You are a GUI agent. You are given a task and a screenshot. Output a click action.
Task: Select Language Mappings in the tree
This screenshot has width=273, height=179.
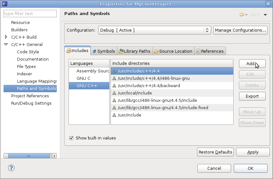(37, 81)
